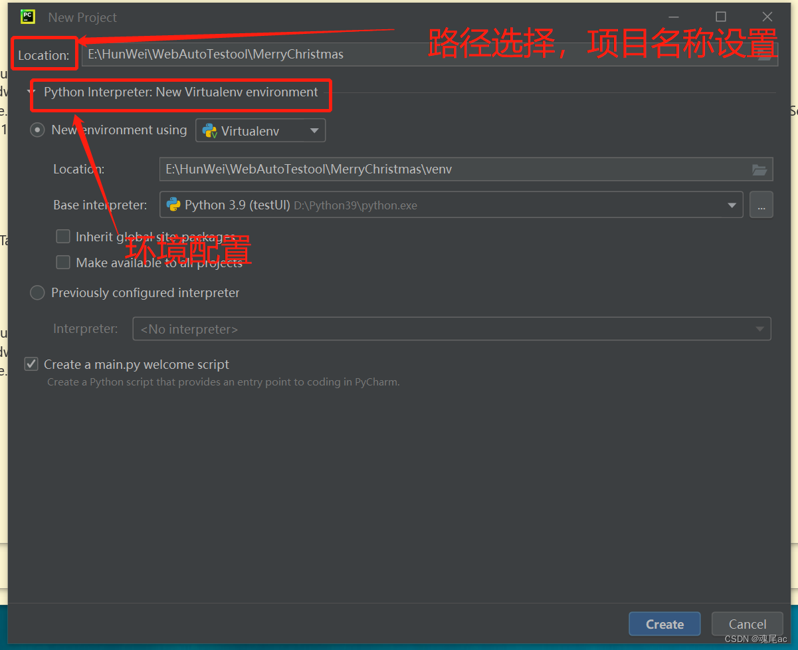Image resolution: width=798 pixels, height=650 pixels.
Task: Click the Virtualenv icon in environment combo
Action: click(x=210, y=131)
